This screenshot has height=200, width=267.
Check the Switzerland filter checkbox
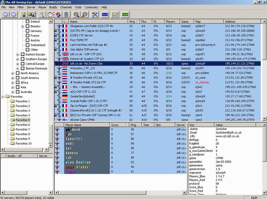coord(28,45)
